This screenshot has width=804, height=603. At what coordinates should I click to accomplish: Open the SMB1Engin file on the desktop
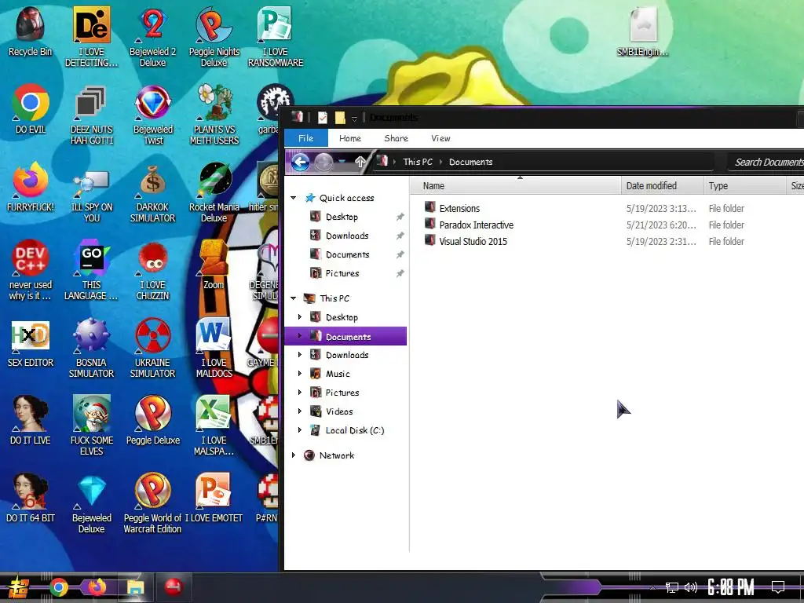(643, 31)
